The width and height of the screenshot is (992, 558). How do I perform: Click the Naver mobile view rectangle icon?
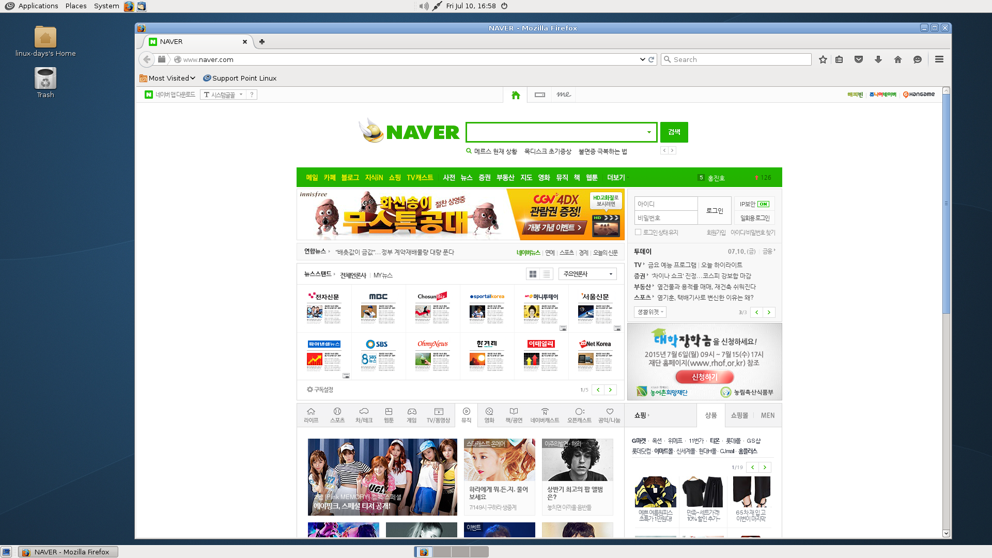(540, 95)
